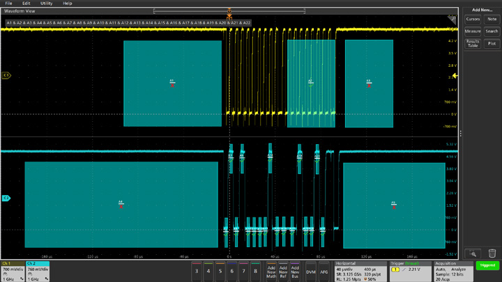The width and height of the screenshot is (502, 282).
Task: Enable channel 5 input
Action: click(x=220, y=271)
